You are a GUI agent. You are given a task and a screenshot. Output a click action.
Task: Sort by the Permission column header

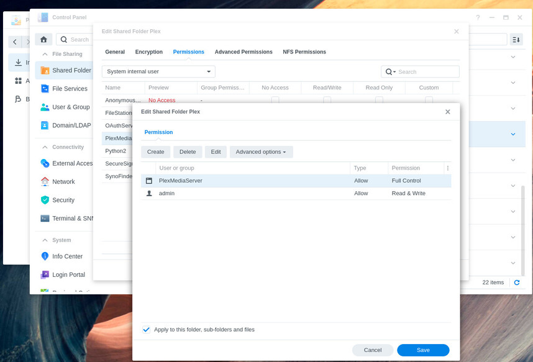click(416, 168)
